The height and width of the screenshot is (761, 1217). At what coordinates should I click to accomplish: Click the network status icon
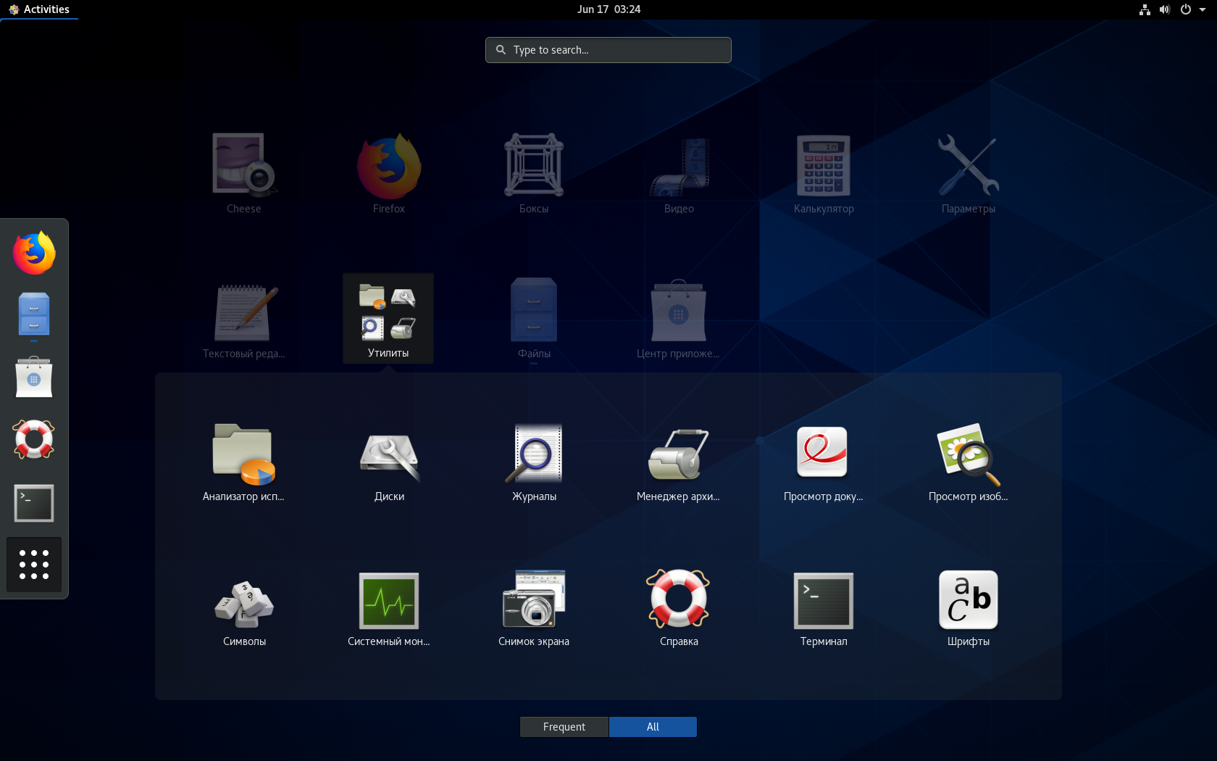click(x=1145, y=9)
